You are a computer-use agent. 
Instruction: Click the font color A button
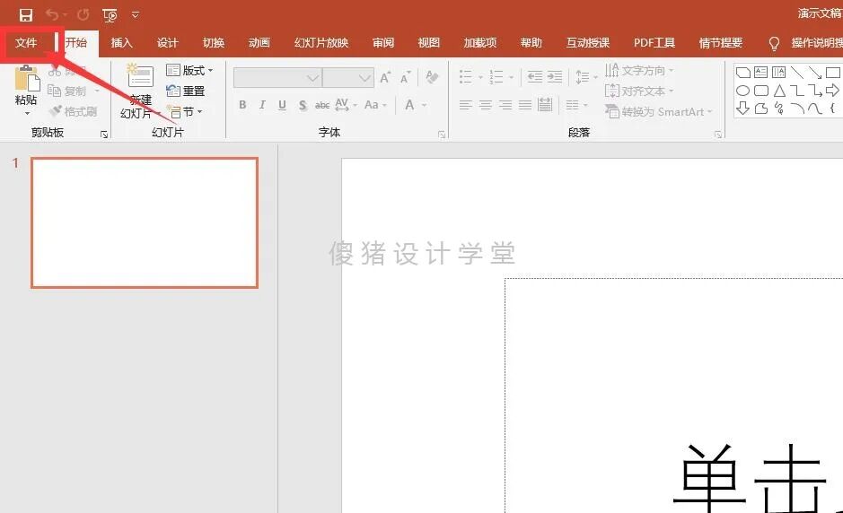tap(409, 105)
